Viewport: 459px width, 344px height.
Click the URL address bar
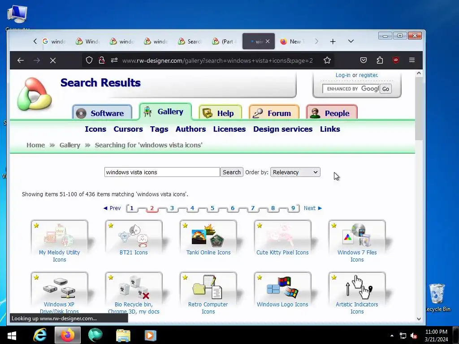click(x=217, y=60)
